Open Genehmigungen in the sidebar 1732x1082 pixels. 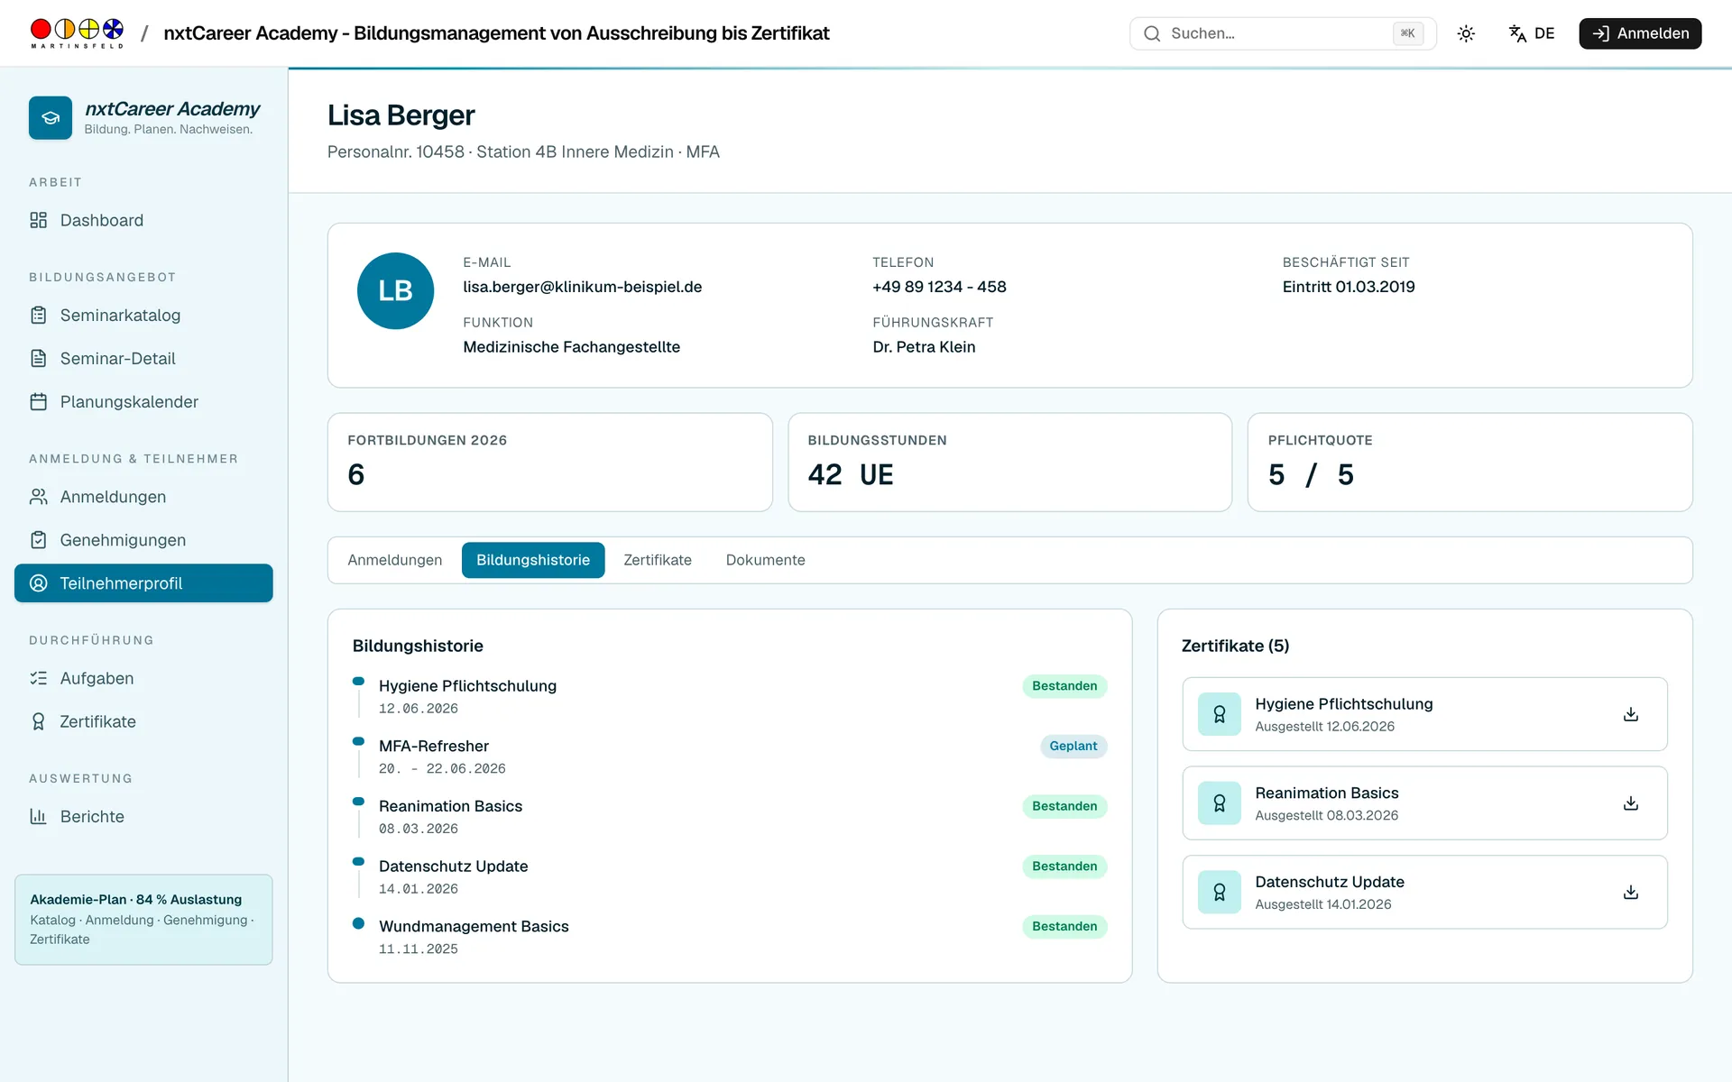[x=143, y=540]
